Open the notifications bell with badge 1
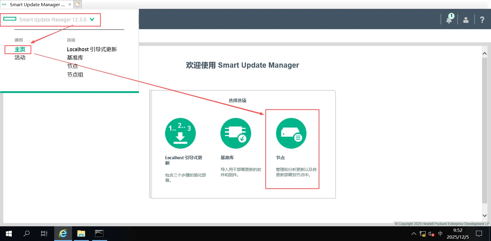491x241 pixels. [449, 19]
